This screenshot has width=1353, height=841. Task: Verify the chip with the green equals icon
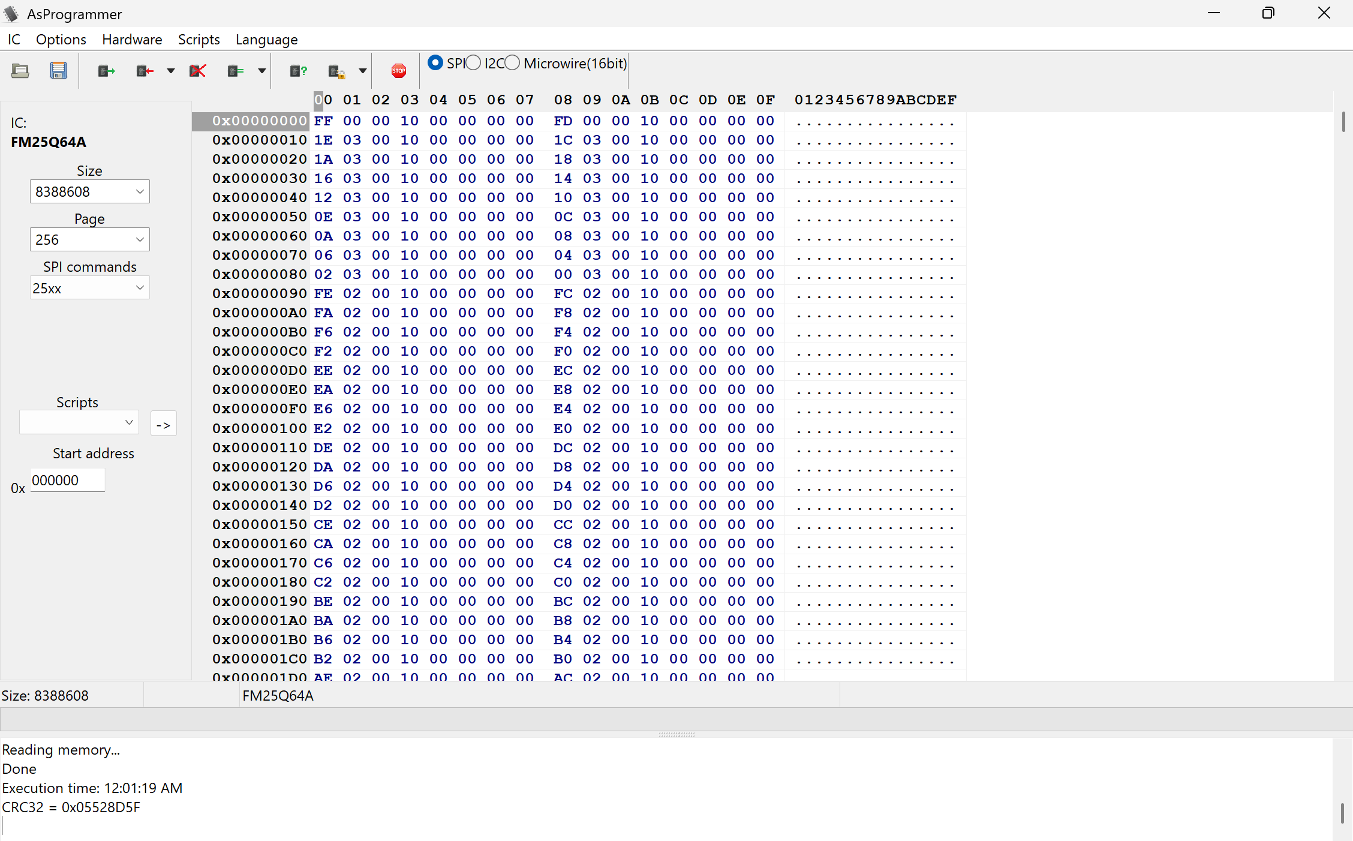click(x=236, y=71)
